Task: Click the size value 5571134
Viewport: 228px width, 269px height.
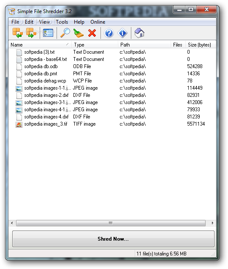Action: pyautogui.click(x=196, y=124)
